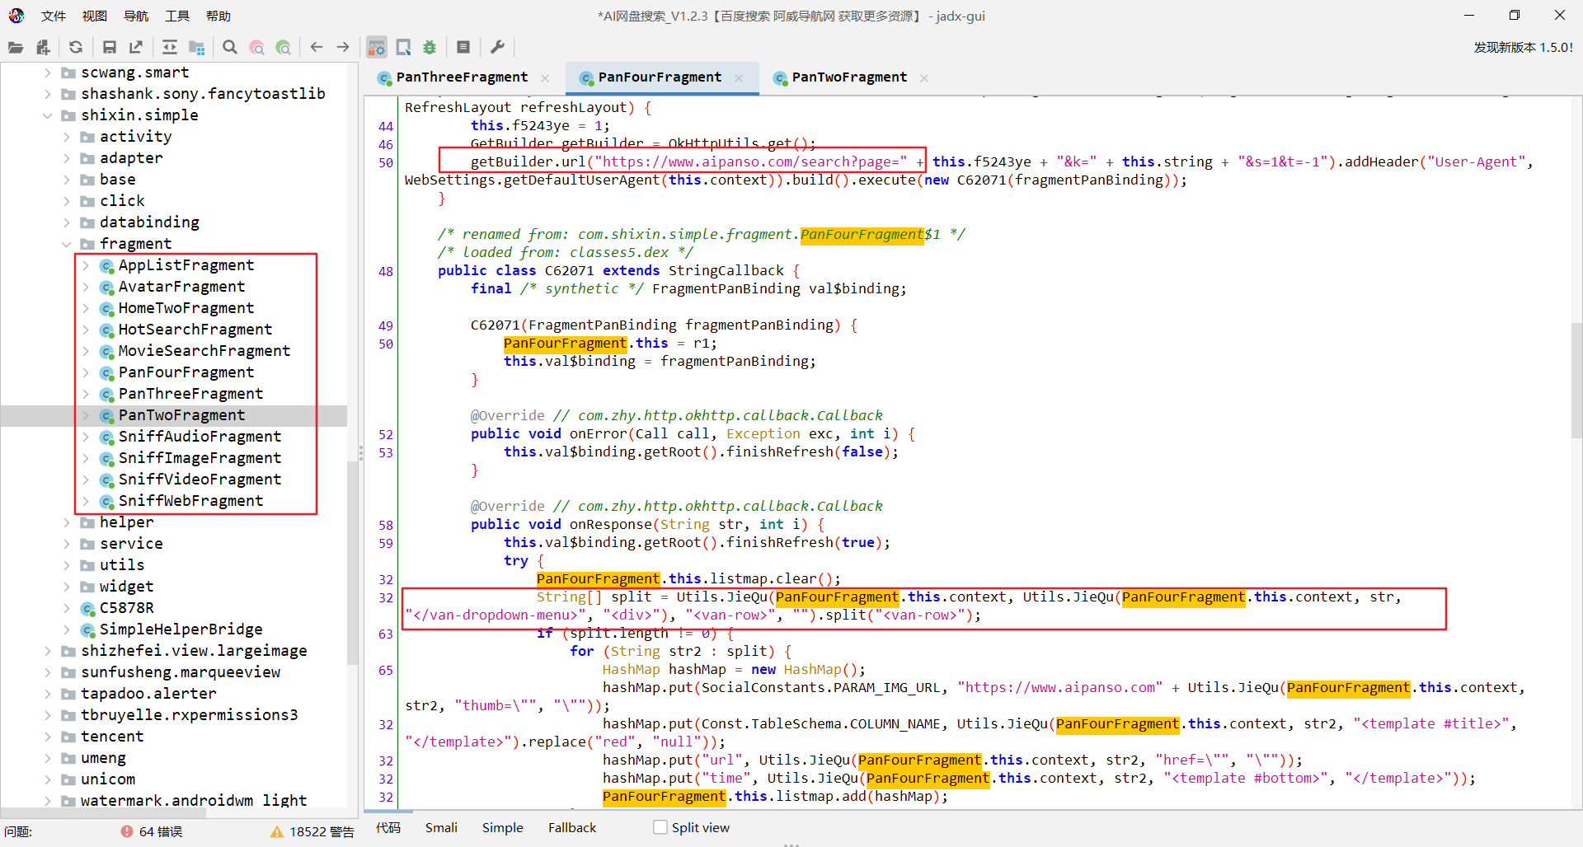Click the Add files toolbar icon

43,48
